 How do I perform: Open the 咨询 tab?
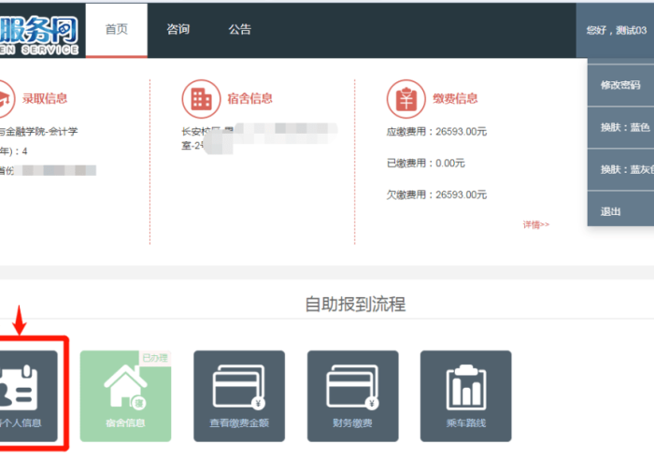178,29
